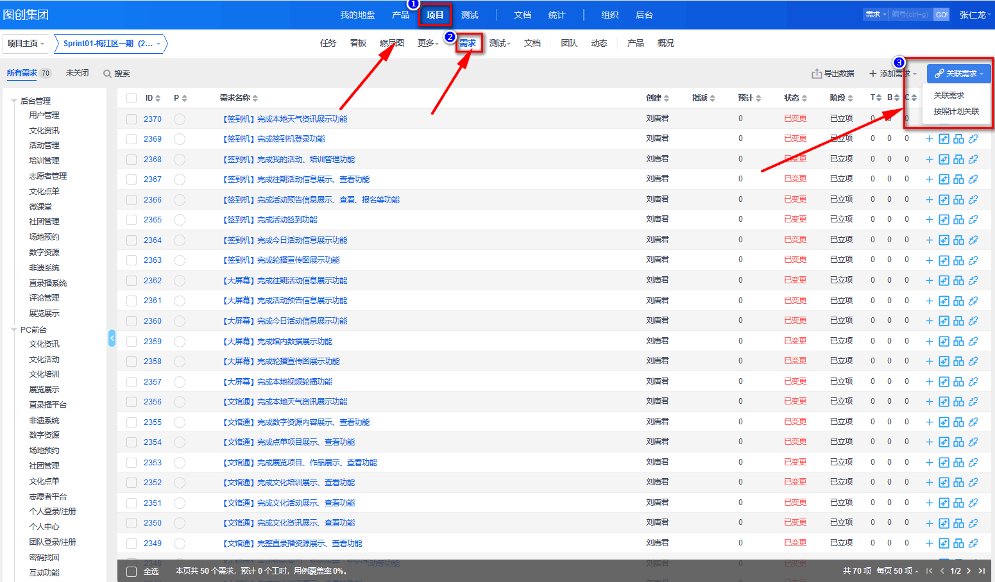Screen dimensions: 995x582
Task: Click the sub-requirement tree icon in row 2367
Action: pyautogui.click(x=958, y=179)
